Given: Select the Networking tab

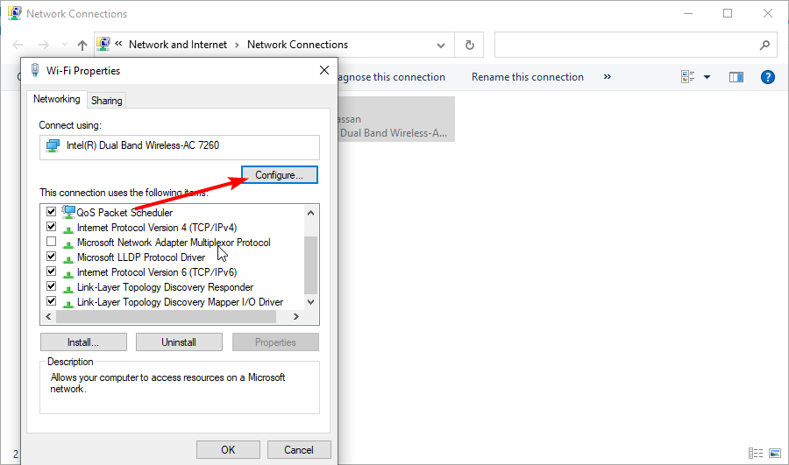Looking at the screenshot, I should pos(56,99).
